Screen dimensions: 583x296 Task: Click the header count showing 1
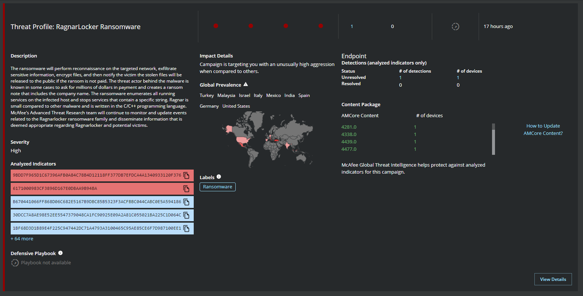pyautogui.click(x=352, y=27)
